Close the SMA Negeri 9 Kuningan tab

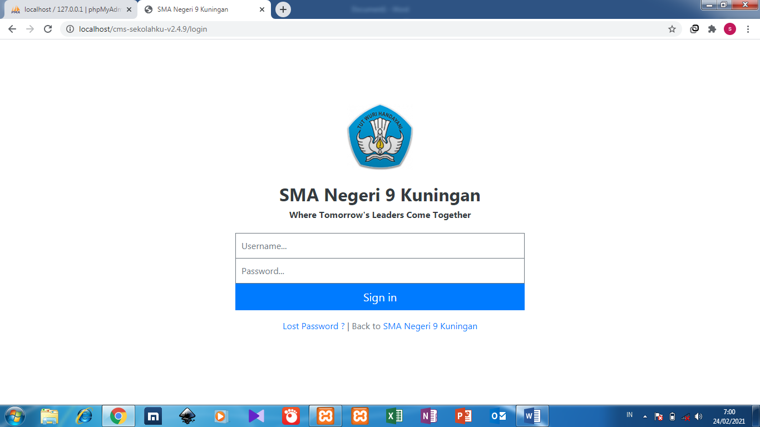pos(262,9)
